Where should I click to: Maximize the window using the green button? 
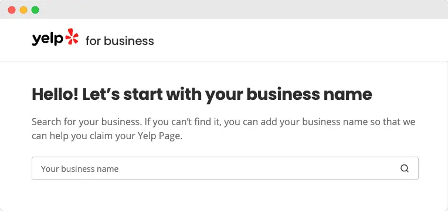(x=35, y=10)
